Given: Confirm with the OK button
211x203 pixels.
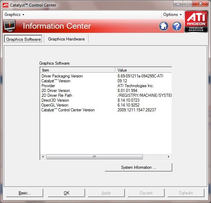Looking at the screenshot, I should [66, 193].
